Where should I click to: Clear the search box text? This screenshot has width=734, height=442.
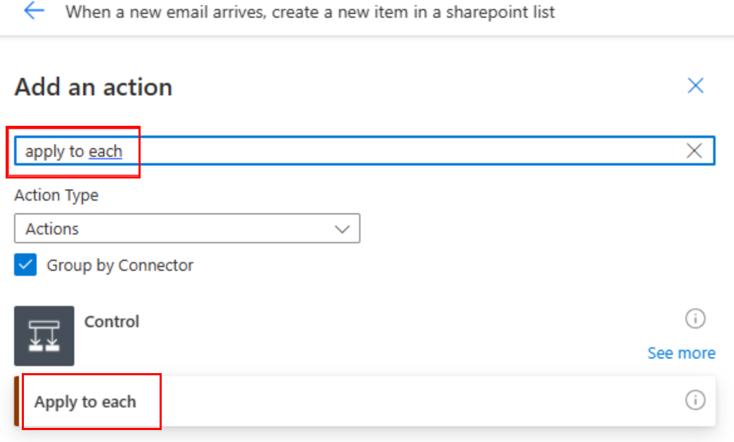(x=694, y=150)
